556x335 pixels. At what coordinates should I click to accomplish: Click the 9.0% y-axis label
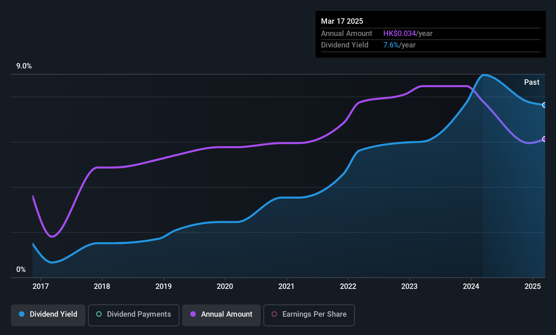24,66
